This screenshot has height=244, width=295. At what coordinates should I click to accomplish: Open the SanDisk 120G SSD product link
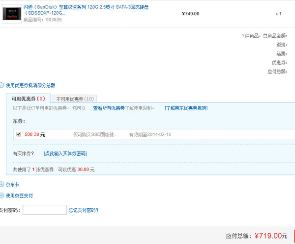86,10
